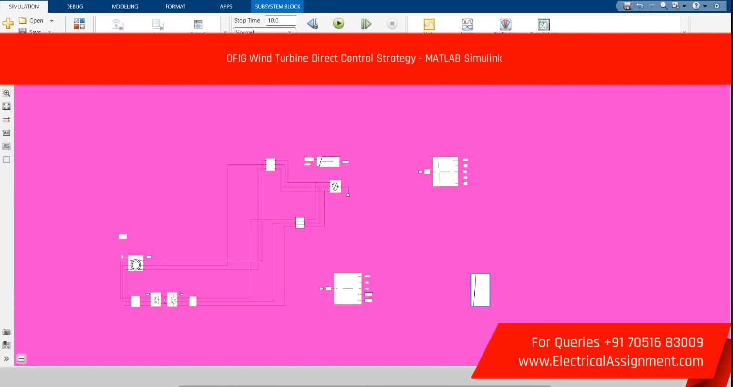Select the second IGBT converter block
The image size is (733, 387).
[x=172, y=300]
